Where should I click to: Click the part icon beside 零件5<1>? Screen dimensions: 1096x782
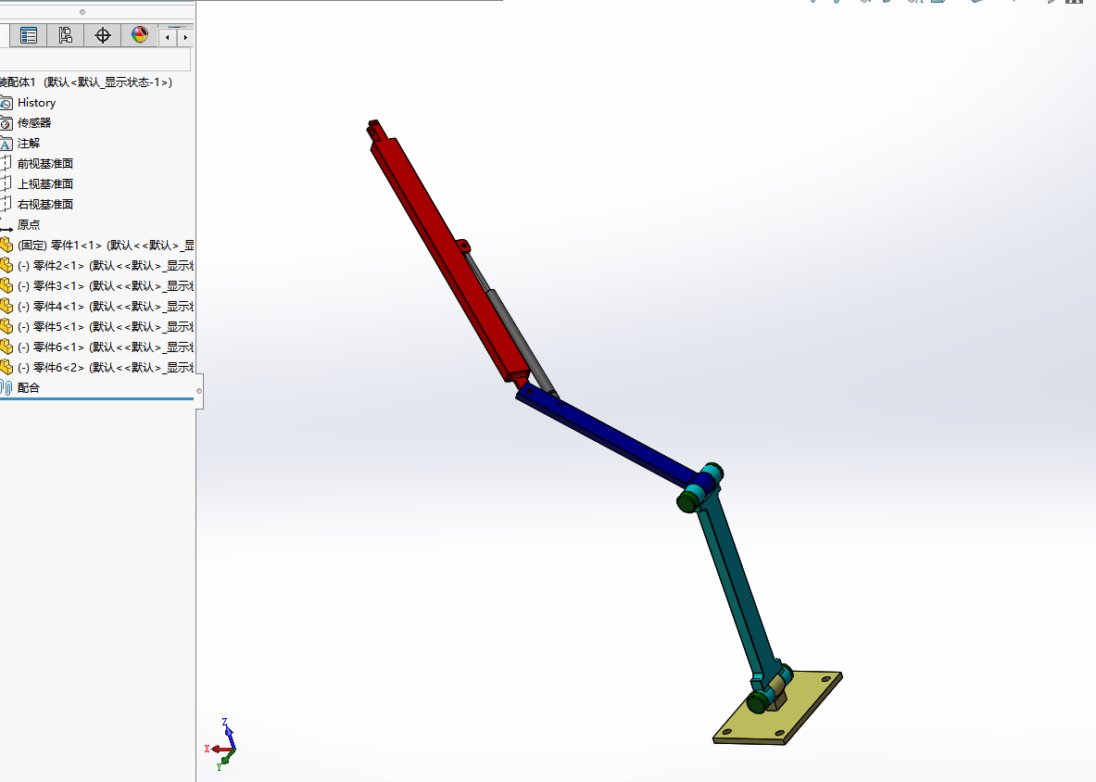pos(6,326)
